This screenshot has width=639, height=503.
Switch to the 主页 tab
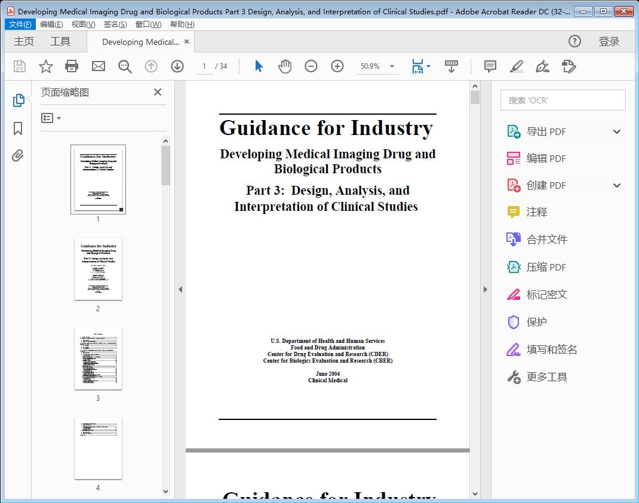point(24,42)
